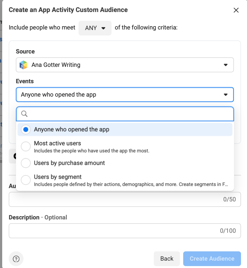Focus the events search field

coord(128,114)
